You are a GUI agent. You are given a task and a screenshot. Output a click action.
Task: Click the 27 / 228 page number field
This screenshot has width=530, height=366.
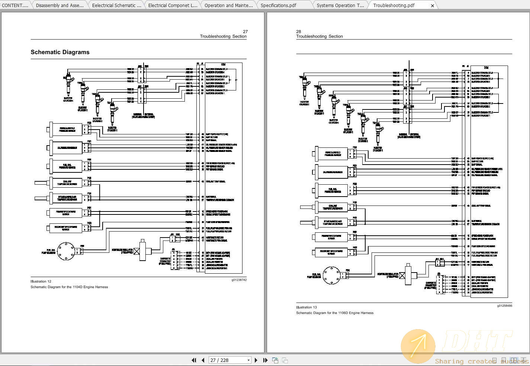coord(227,360)
